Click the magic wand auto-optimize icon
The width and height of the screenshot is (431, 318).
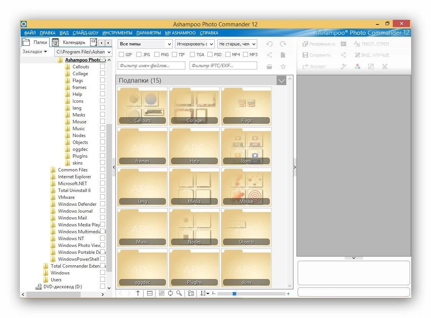coord(344,66)
